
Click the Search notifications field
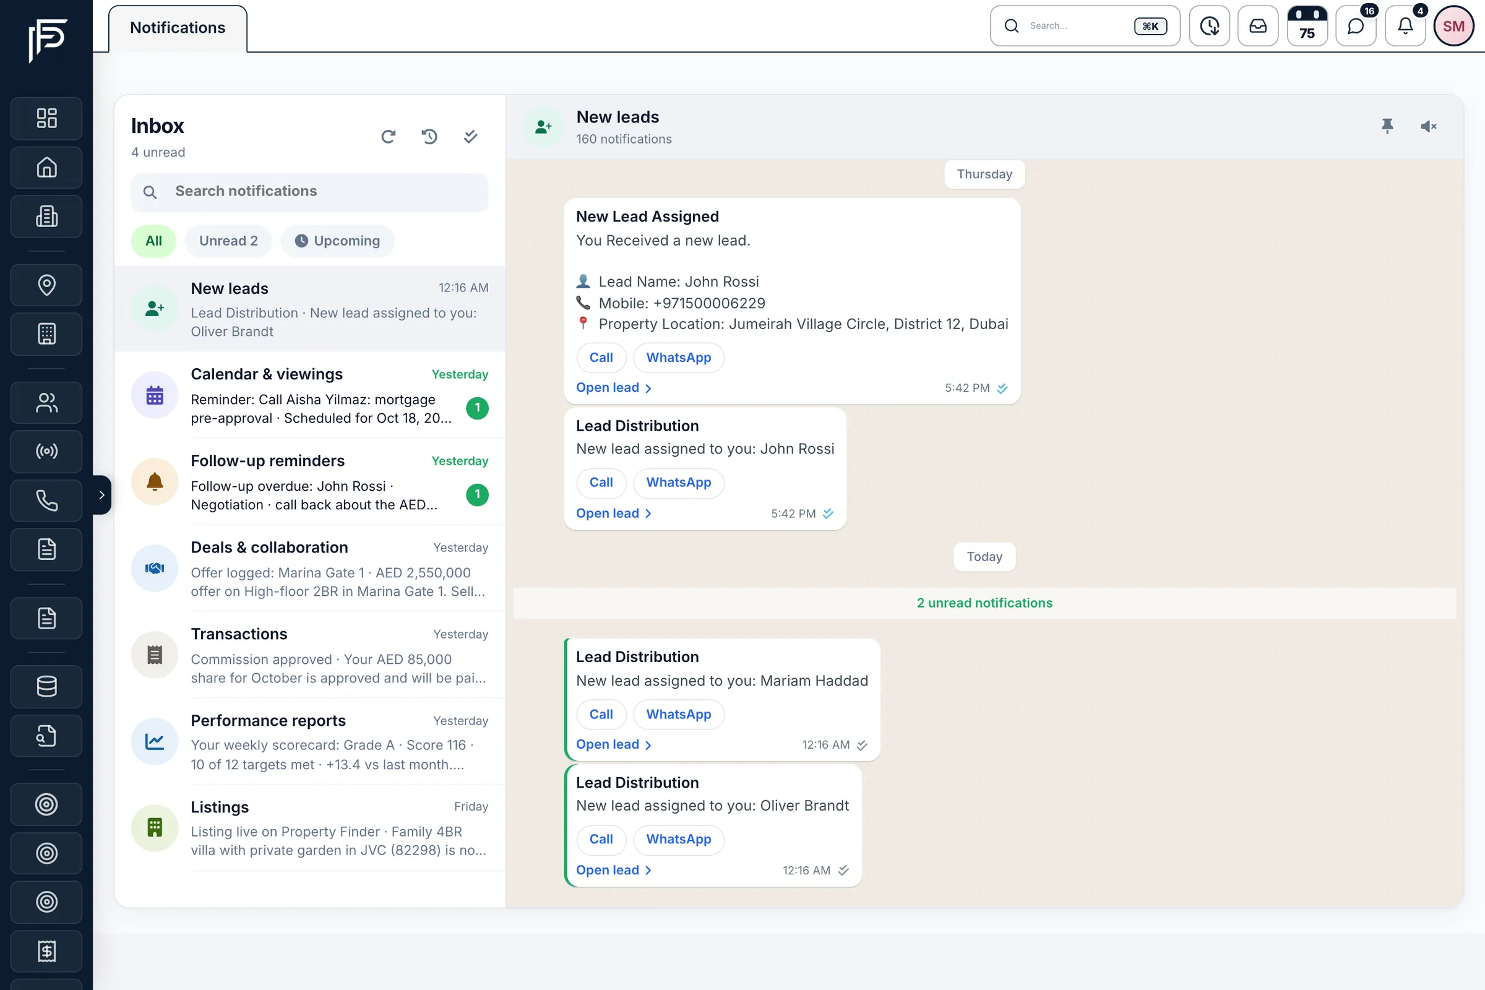coord(309,191)
